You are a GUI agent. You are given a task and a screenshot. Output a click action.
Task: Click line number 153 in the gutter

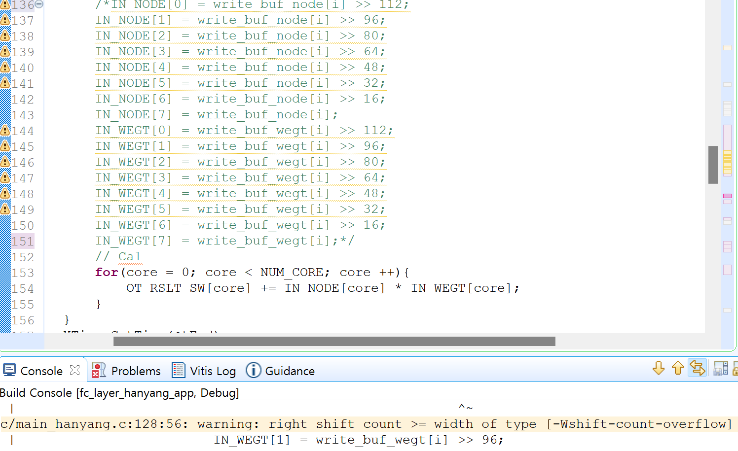click(23, 273)
